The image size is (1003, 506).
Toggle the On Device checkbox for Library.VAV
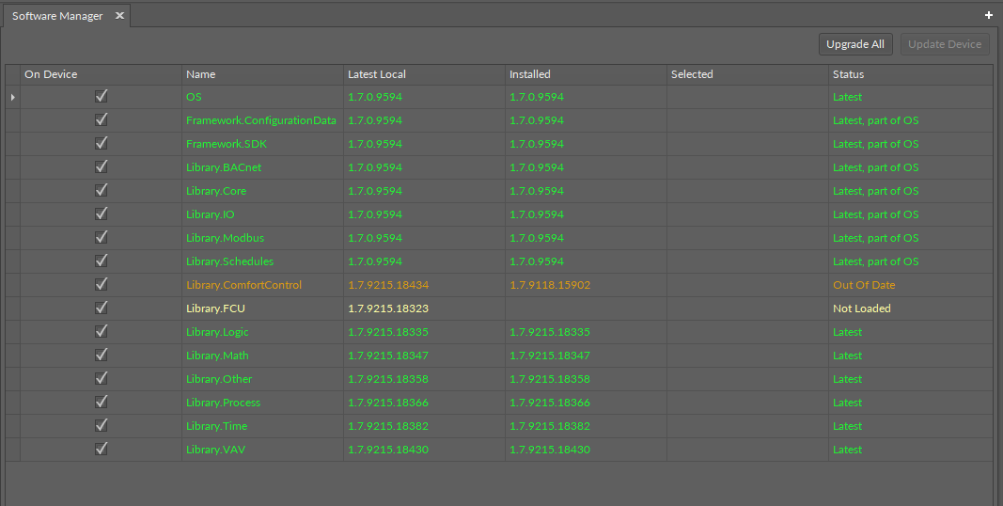[x=102, y=449]
